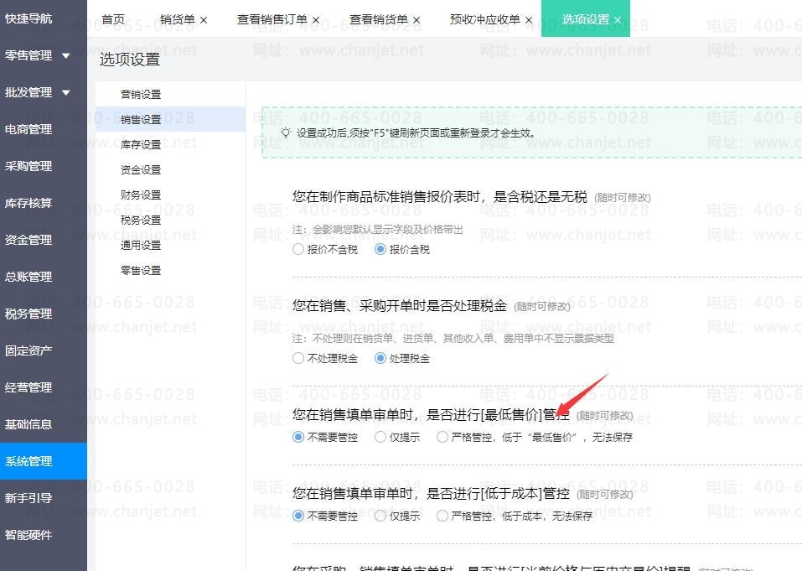Viewport: 802px width, 571px height.
Task: Select 报价不含税 radio option
Action: 298,250
